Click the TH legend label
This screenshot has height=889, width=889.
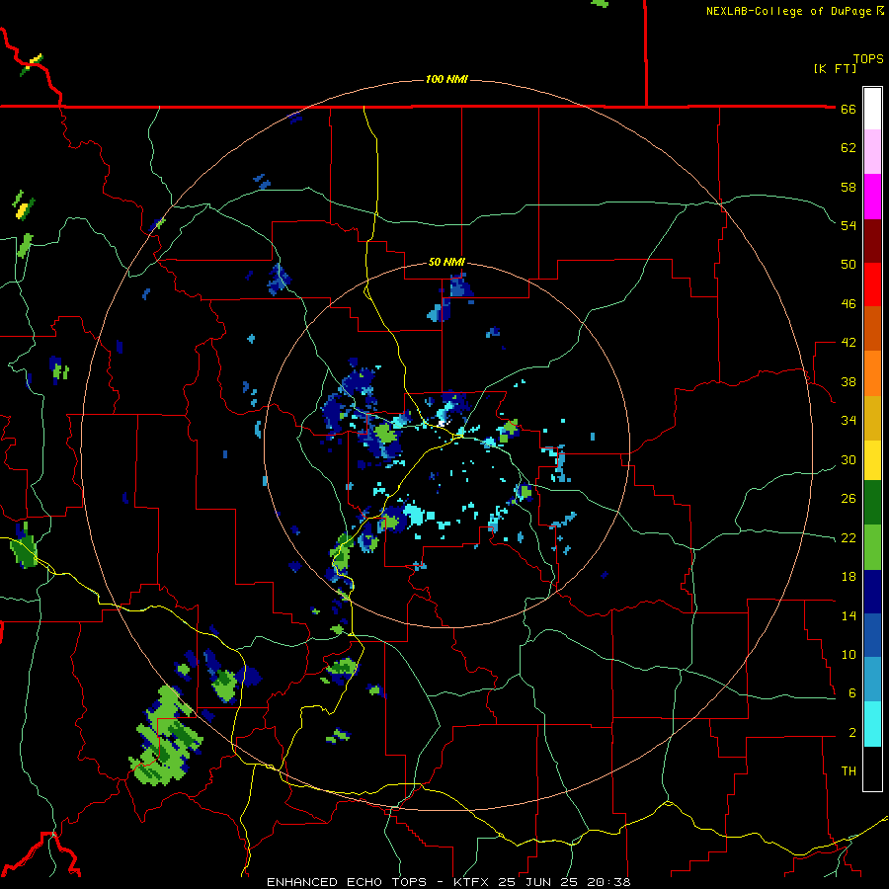849,771
